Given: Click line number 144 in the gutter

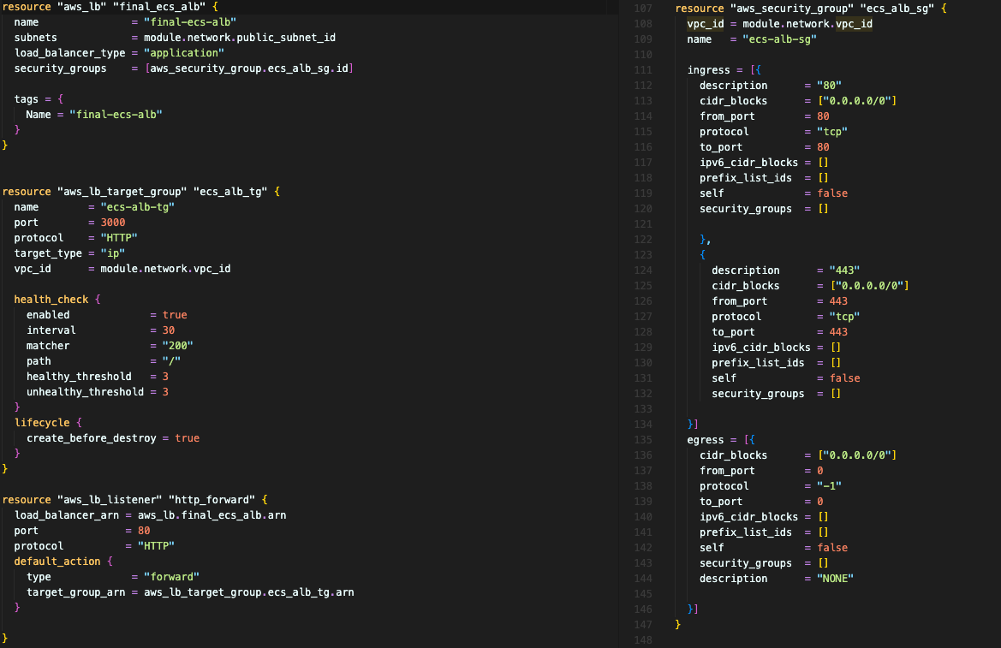Looking at the screenshot, I should click(x=643, y=579).
